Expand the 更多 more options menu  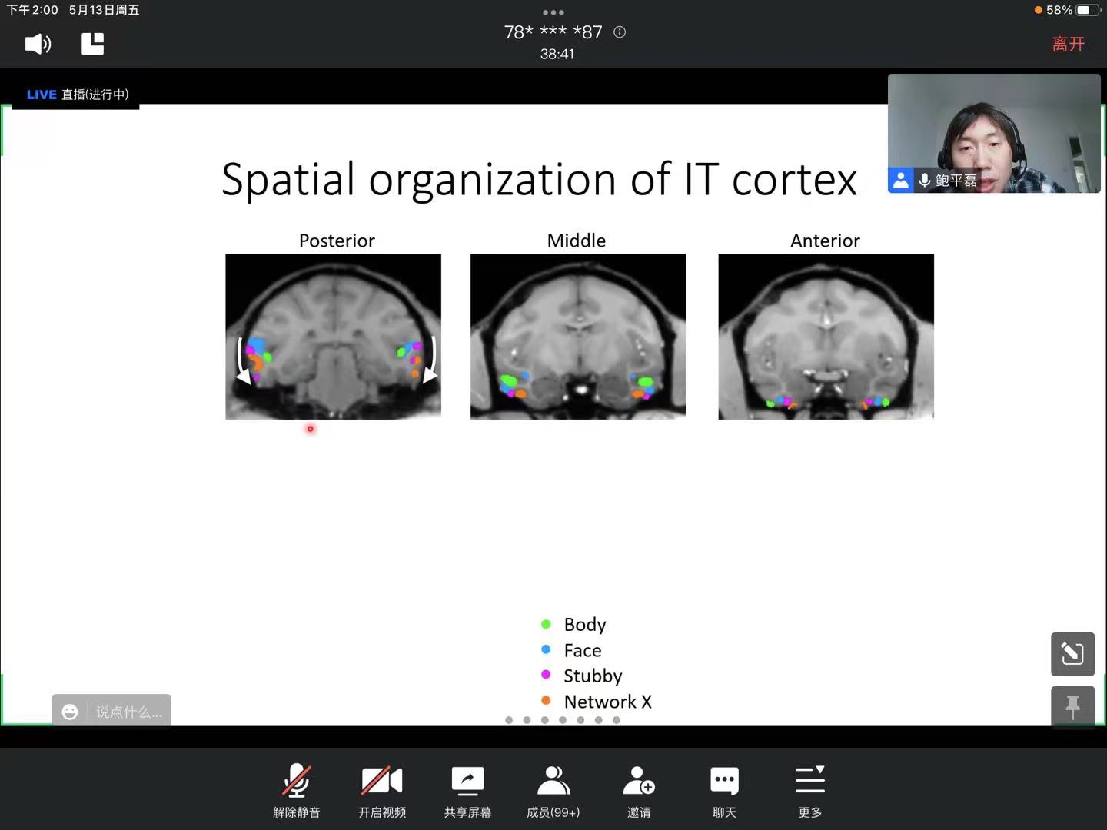(x=809, y=790)
